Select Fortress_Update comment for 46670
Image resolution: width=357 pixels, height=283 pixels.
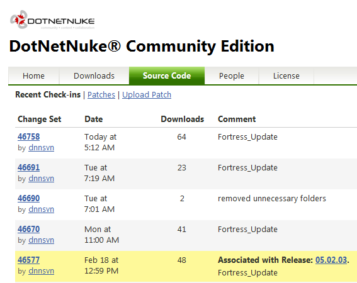(247, 230)
